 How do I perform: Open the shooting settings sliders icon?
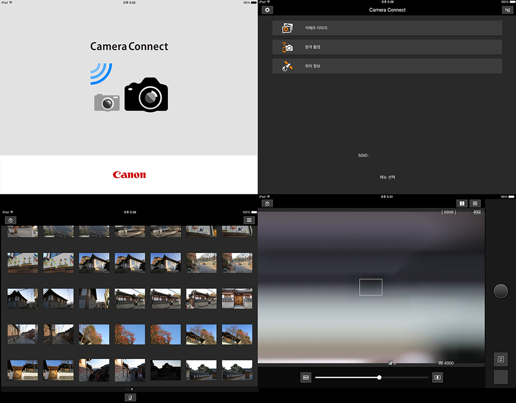[x=501, y=359]
